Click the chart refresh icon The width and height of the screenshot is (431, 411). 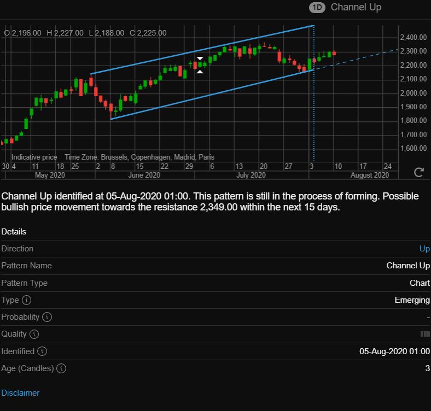tap(418, 173)
